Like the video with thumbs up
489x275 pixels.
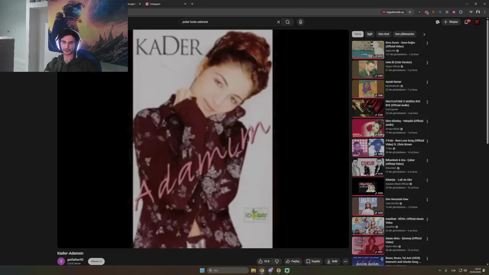point(264,261)
